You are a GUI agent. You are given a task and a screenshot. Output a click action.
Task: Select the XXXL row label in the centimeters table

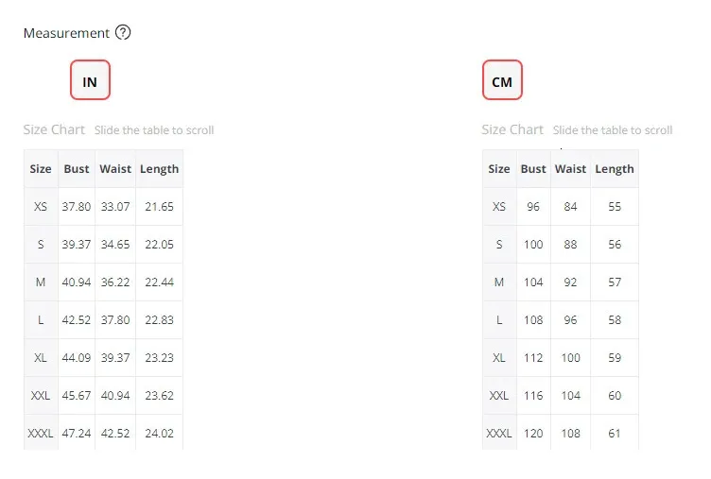point(498,434)
